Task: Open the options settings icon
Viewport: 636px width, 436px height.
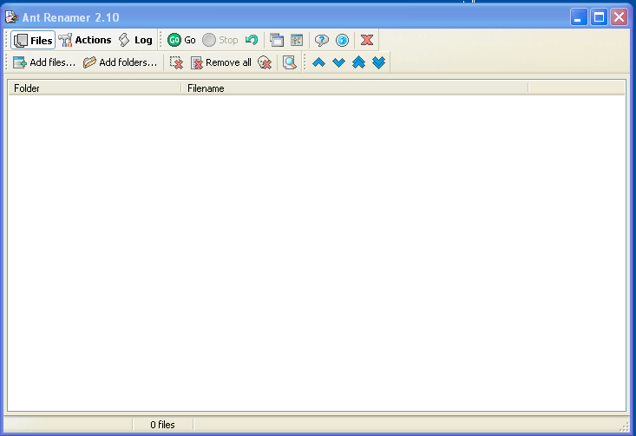Action: 297,40
